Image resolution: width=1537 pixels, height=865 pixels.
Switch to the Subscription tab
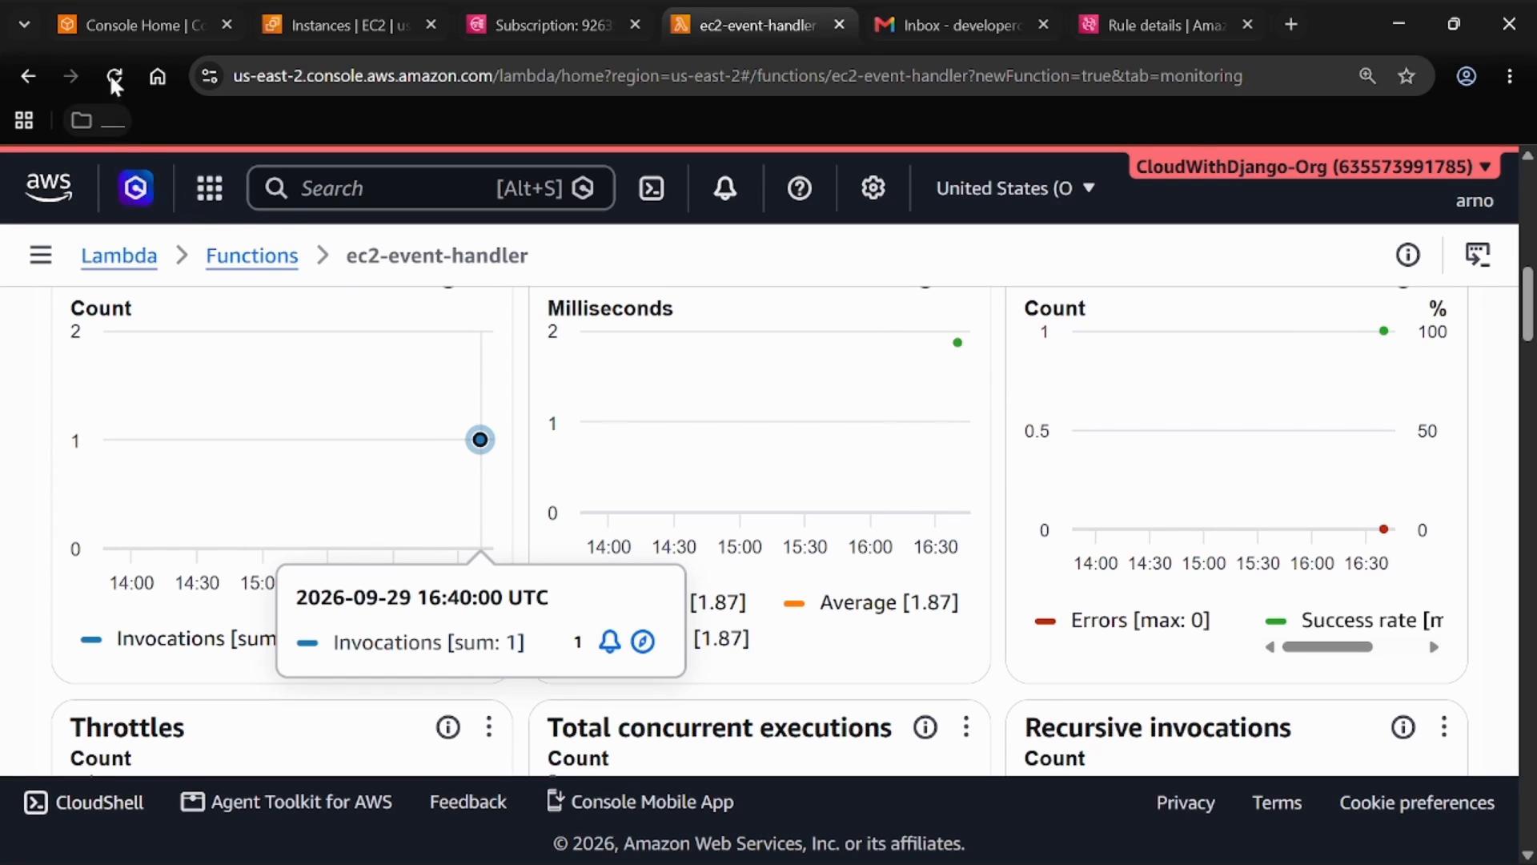[x=554, y=25]
